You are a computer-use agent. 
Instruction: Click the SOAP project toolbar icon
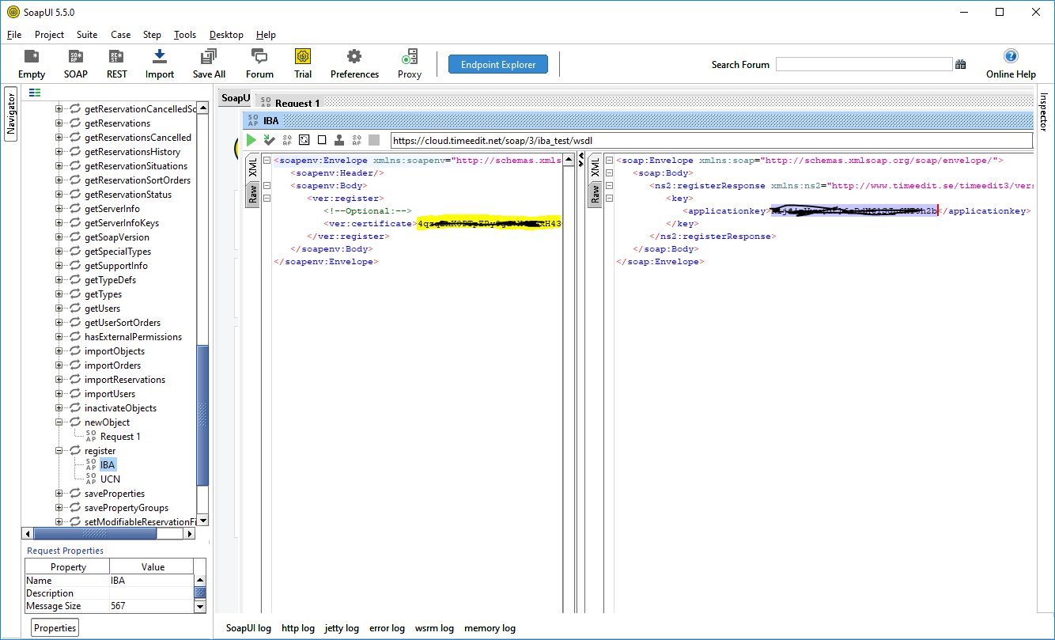click(x=76, y=63)
